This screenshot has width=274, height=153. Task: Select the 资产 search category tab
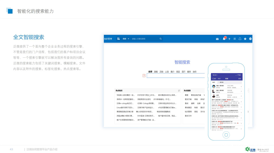pyautogui.click(x=183, y=71)
